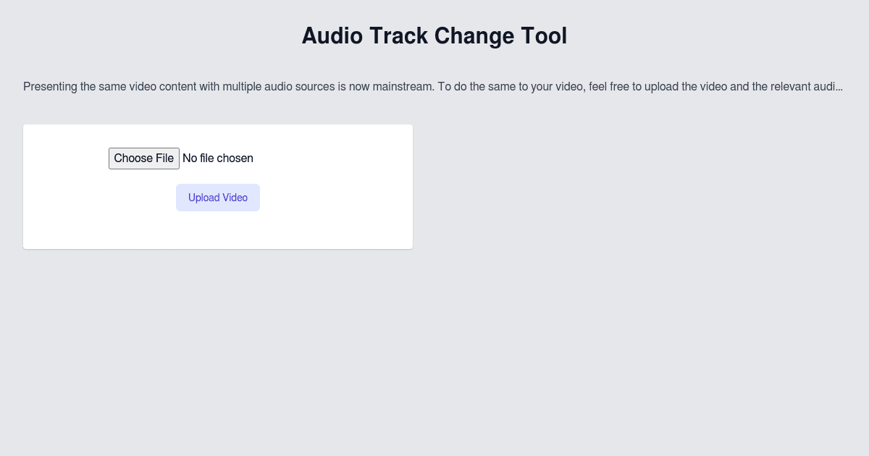The width and height of the screenshot is (869, 456).
Task: Click the light purple Upload Video control
Action: tap(217, 197)
